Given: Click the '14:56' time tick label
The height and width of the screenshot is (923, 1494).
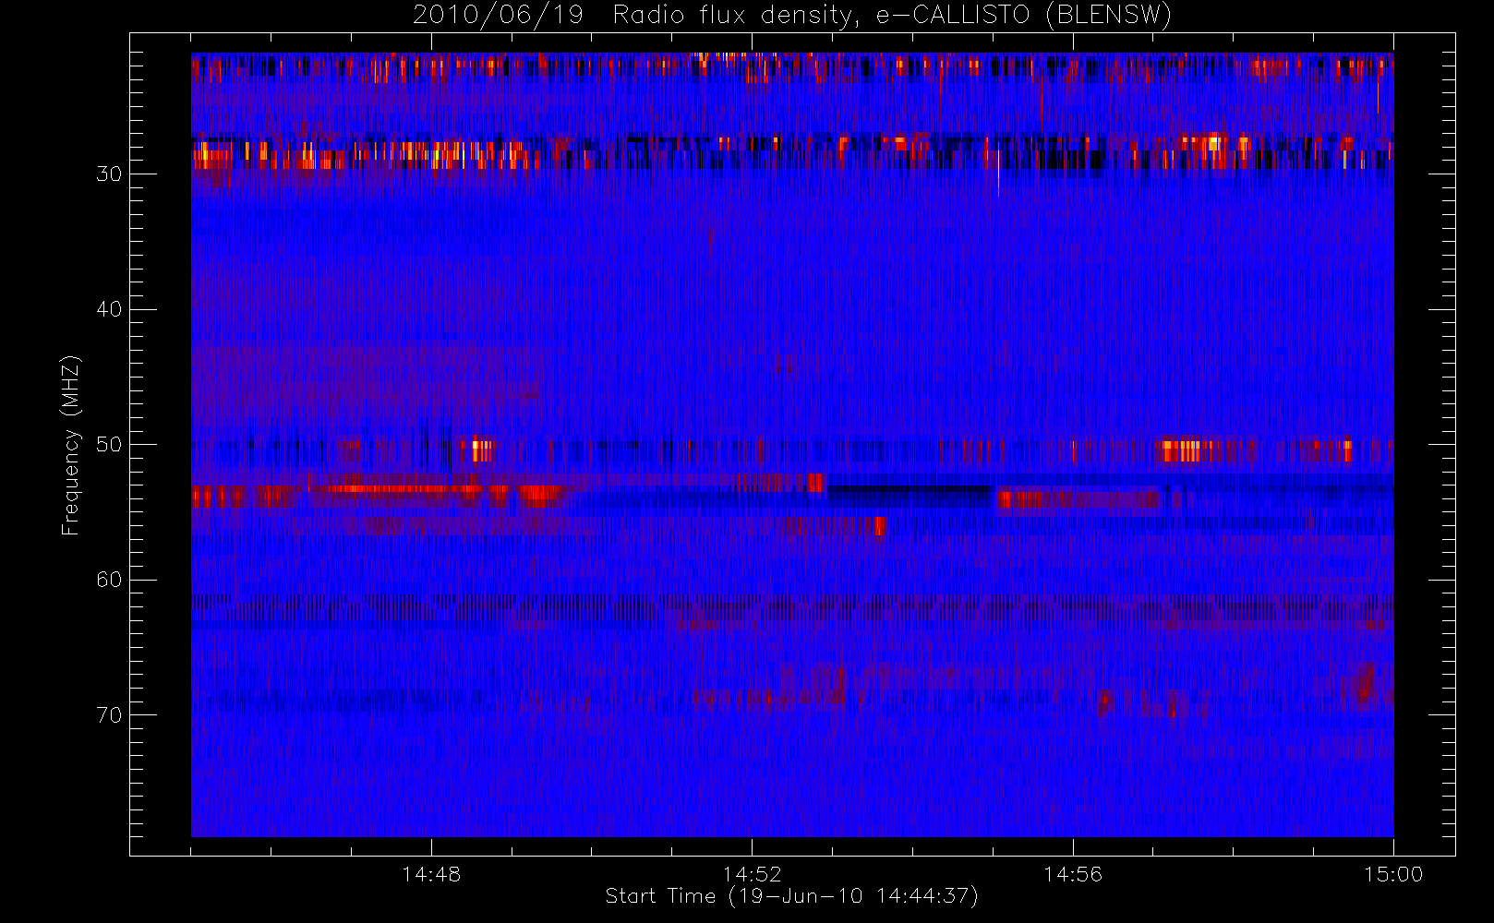Looking at the screenshot, I should 1073,874.
